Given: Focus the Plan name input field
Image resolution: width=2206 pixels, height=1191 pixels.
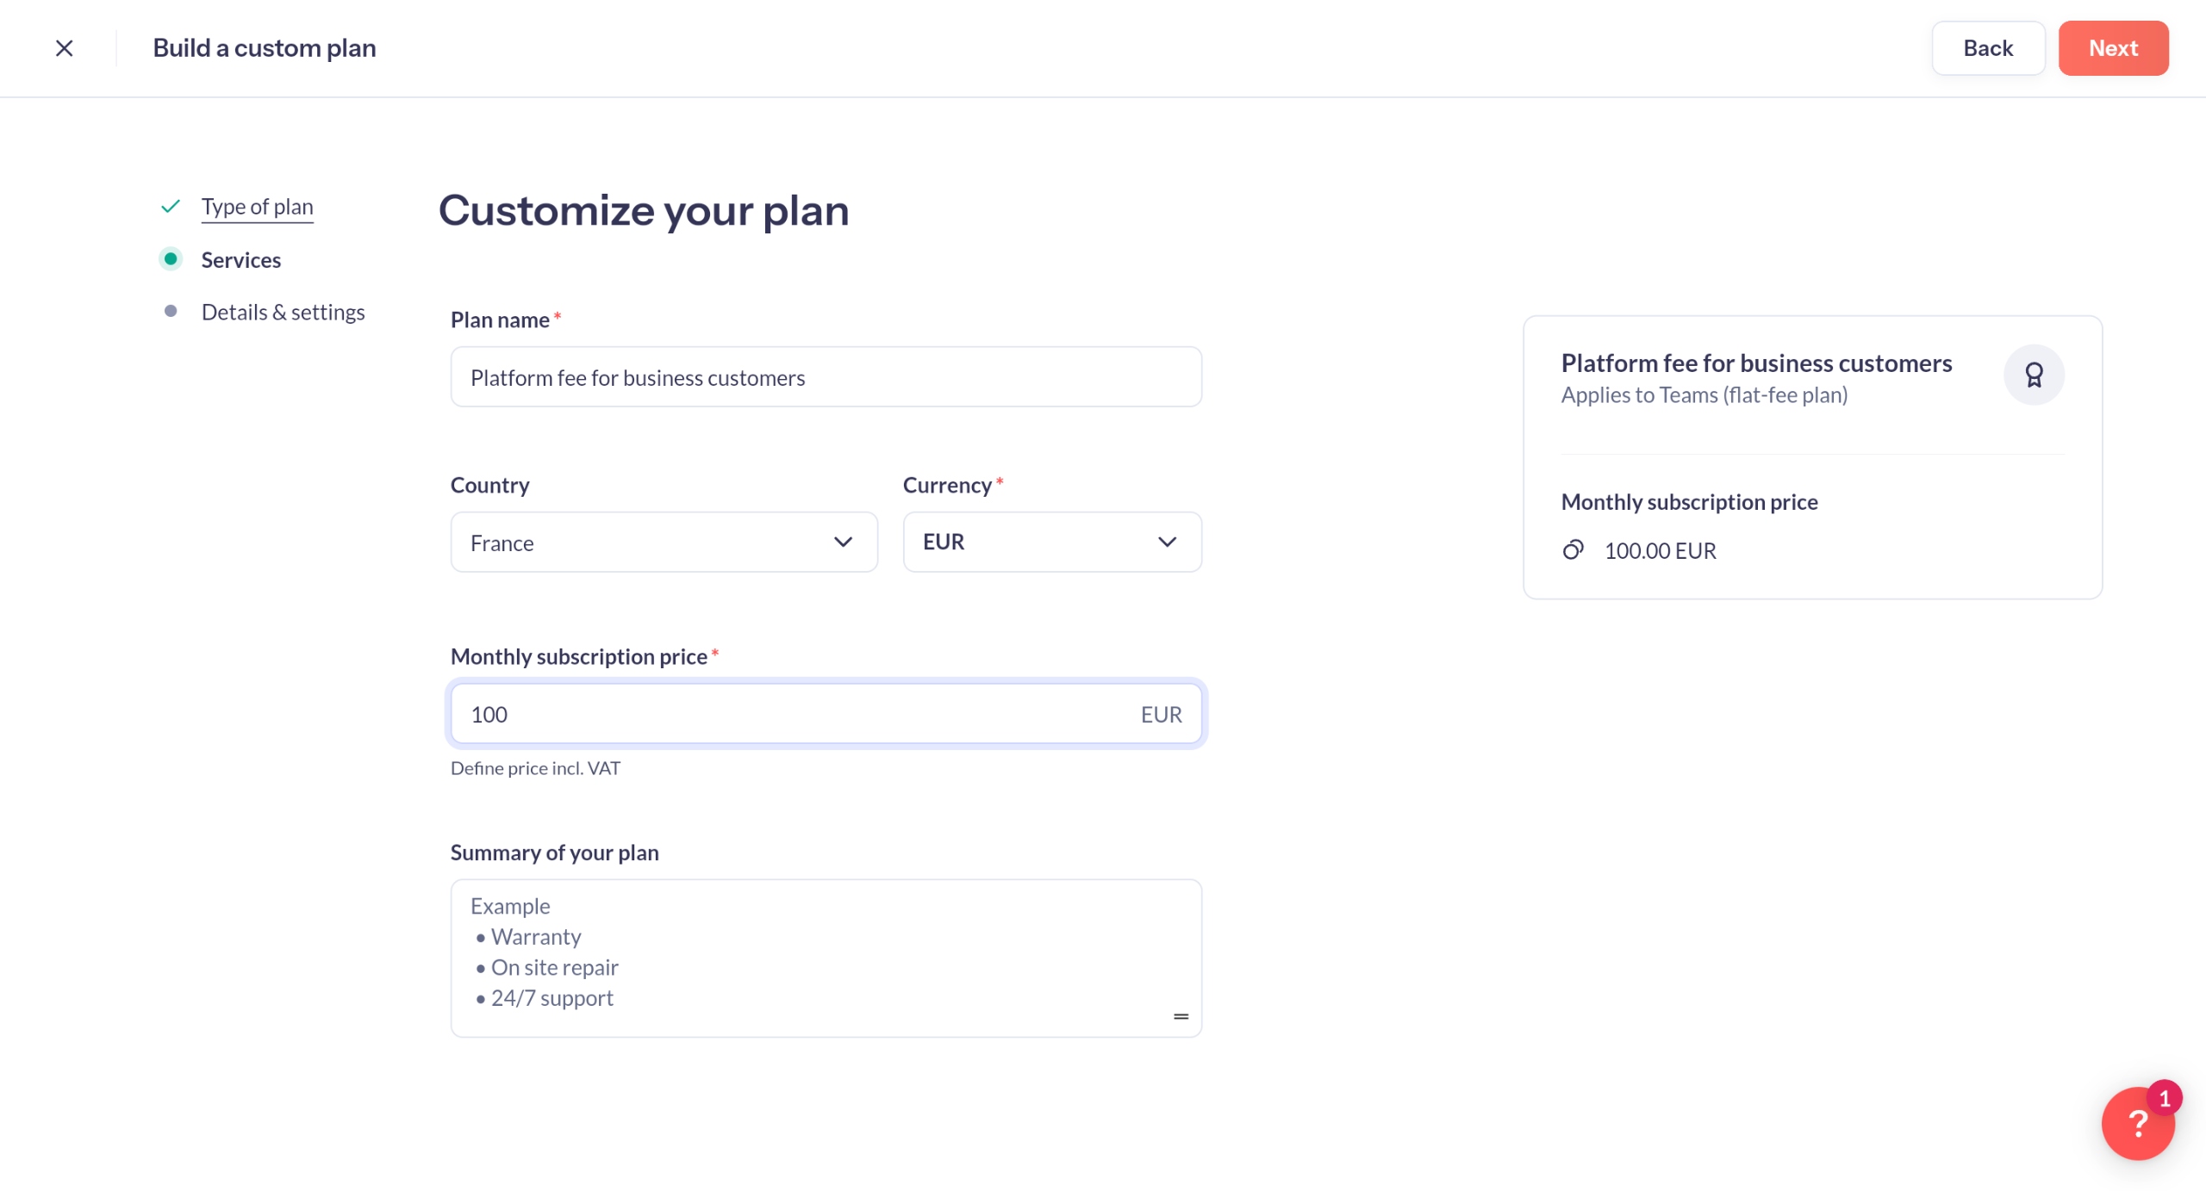Looking at the screenshot, I should tap(826, 377).
